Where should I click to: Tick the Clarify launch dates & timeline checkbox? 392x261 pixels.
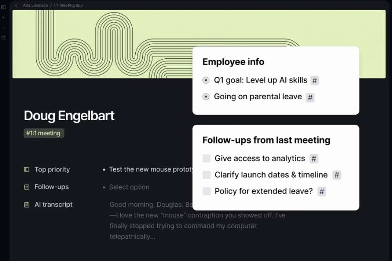207,175
